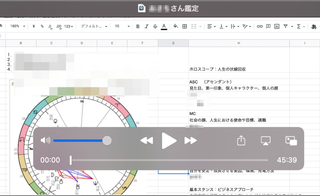This screenshot has height=196, width=320.
Task: Select column D header
Action: click(x=82, y=43)
